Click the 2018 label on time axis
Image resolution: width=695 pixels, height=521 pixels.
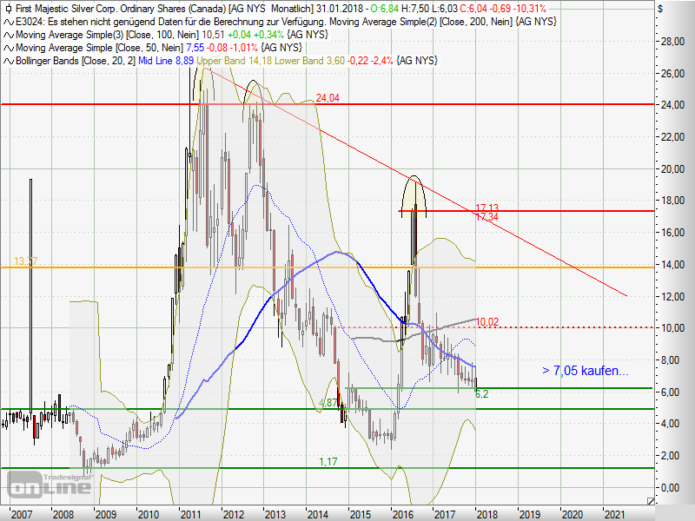coord(486,514)
